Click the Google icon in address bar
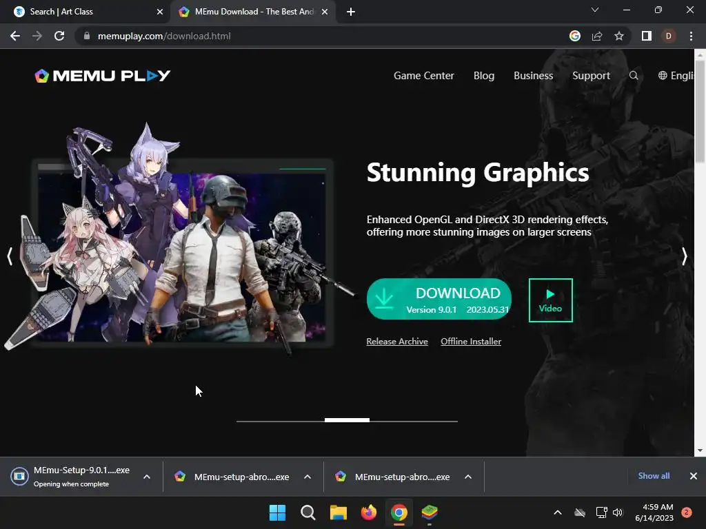The width and height of the screenshot is (706, 529). [575, 36]
